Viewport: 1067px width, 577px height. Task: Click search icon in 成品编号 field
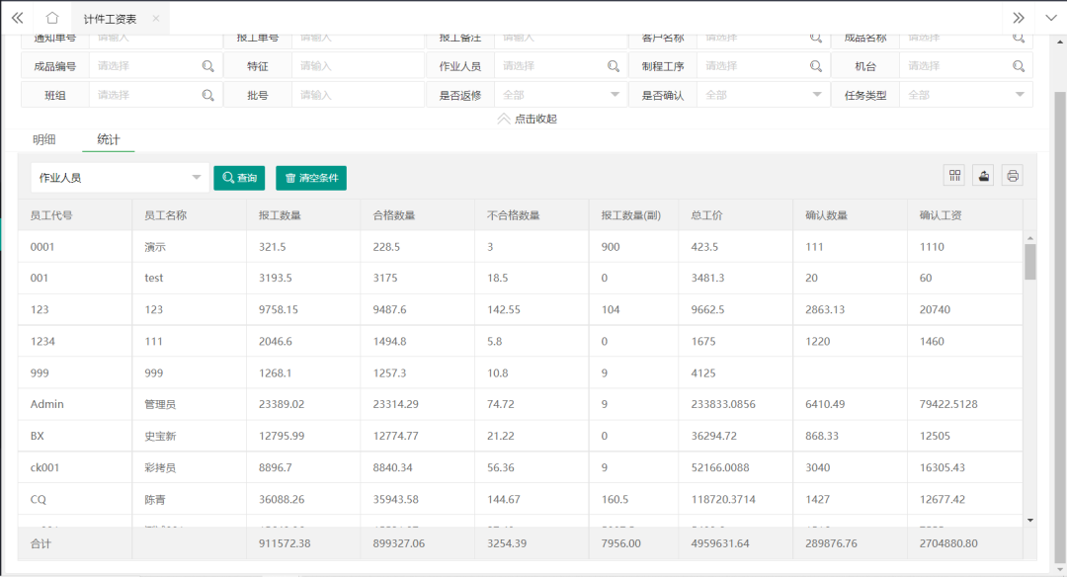pyautogui.click(x=208, y=66)
